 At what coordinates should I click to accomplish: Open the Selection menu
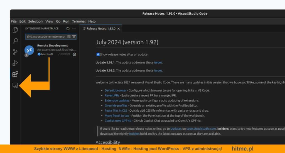click(35, 21)
